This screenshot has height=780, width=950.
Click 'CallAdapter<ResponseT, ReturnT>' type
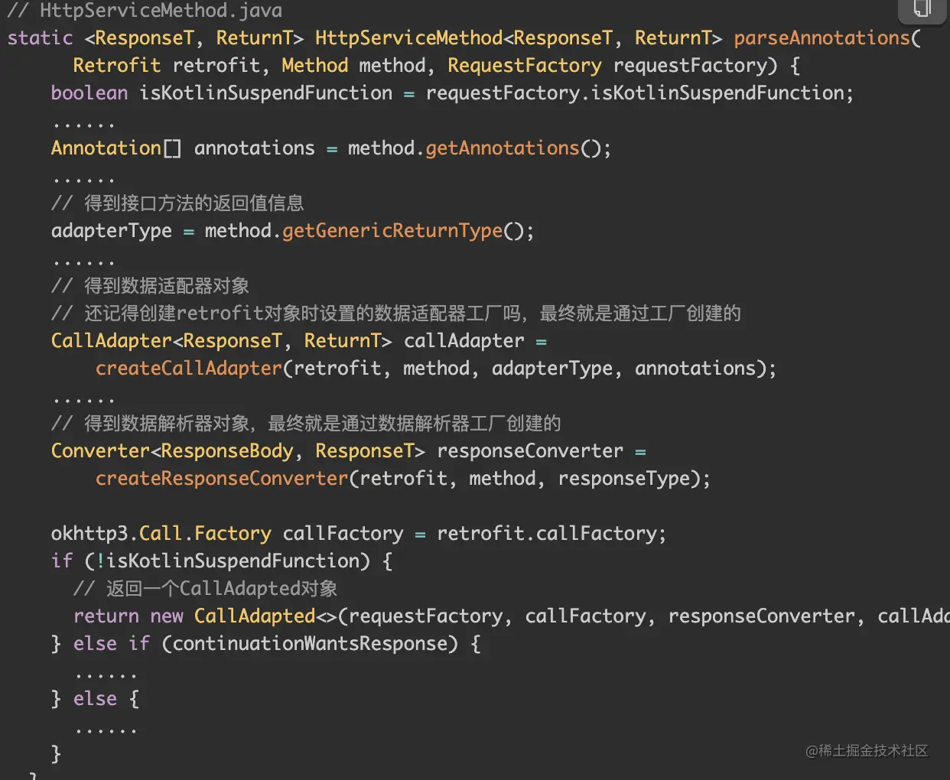pyautogui.click(x=221, y=341)
